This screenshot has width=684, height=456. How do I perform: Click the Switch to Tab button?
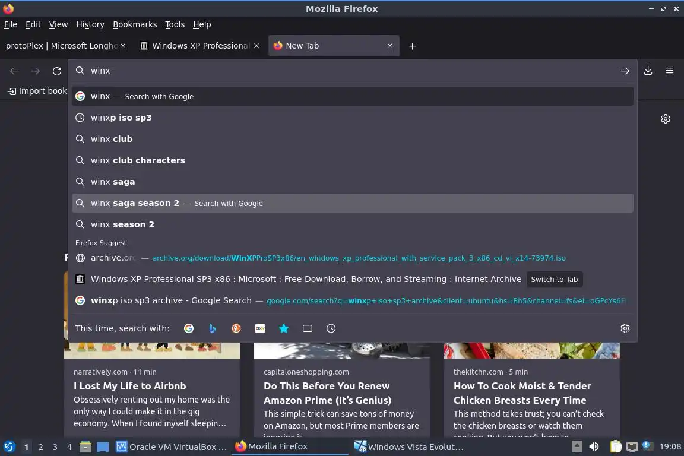coord(554,279)
